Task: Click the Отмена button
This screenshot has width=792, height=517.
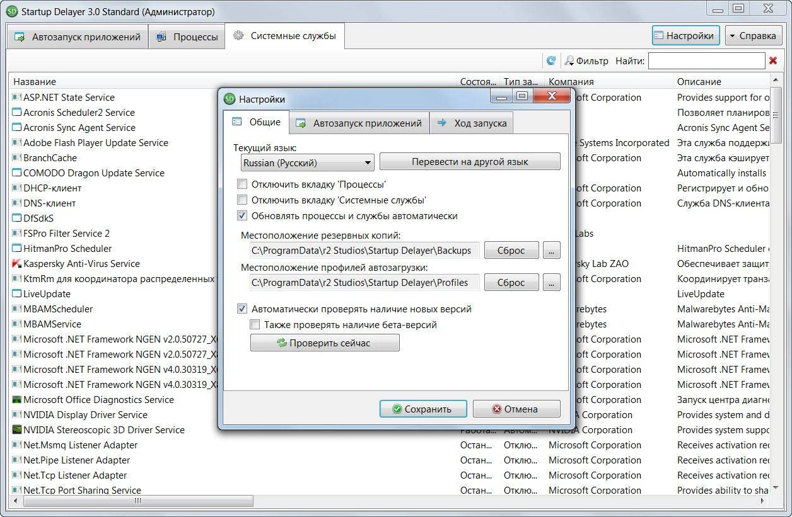Action: [516, 409]
